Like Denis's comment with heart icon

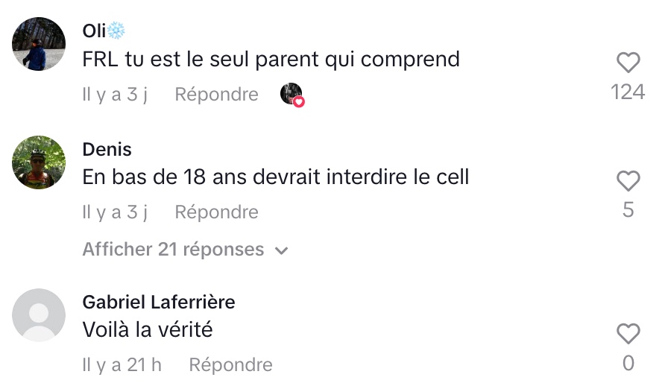(x=628, y=181)
